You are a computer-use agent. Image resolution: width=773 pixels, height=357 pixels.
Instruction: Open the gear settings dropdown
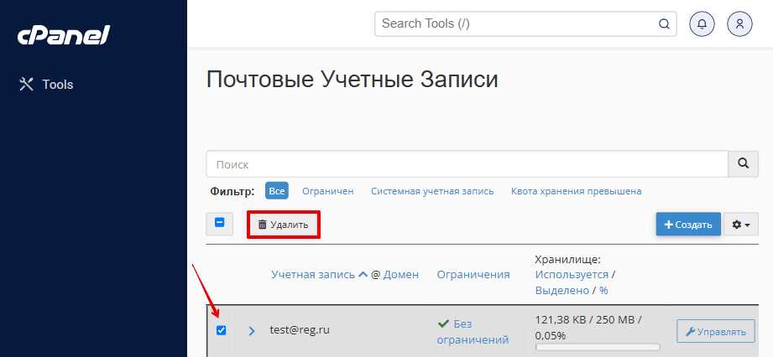coord(741,225)
